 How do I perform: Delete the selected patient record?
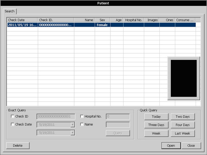coord(18,145)
